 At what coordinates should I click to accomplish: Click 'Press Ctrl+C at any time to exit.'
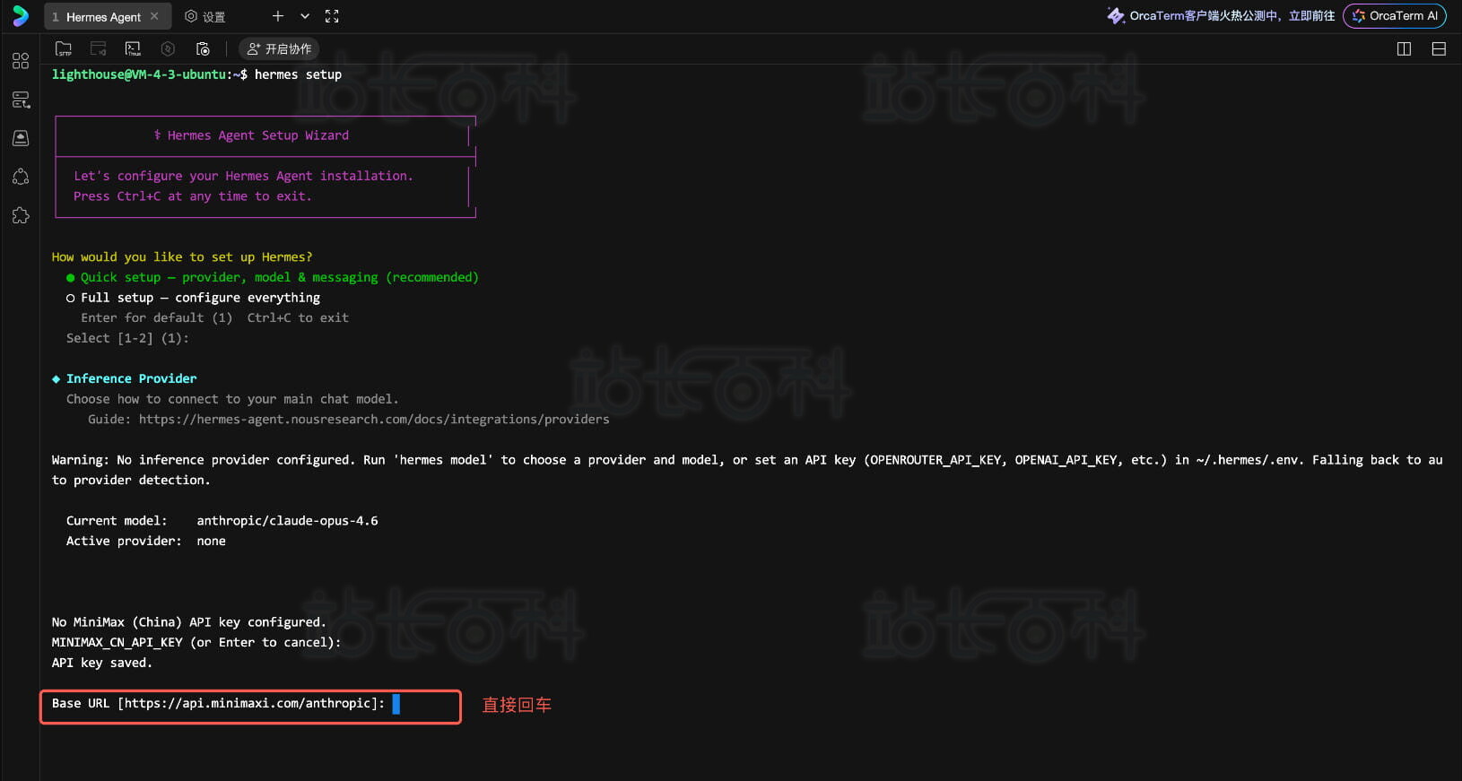click(x=193, y=196)
